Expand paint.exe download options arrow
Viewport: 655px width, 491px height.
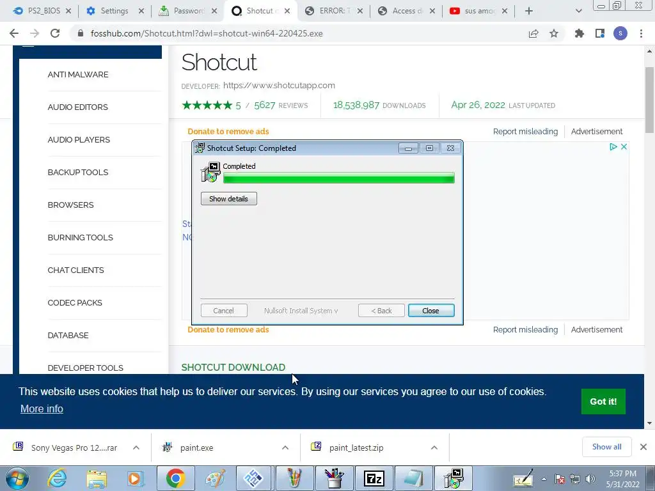pos(285,448)
